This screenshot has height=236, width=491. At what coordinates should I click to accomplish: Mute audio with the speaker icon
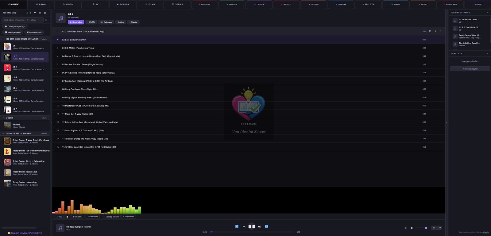(x=412, y=228)
